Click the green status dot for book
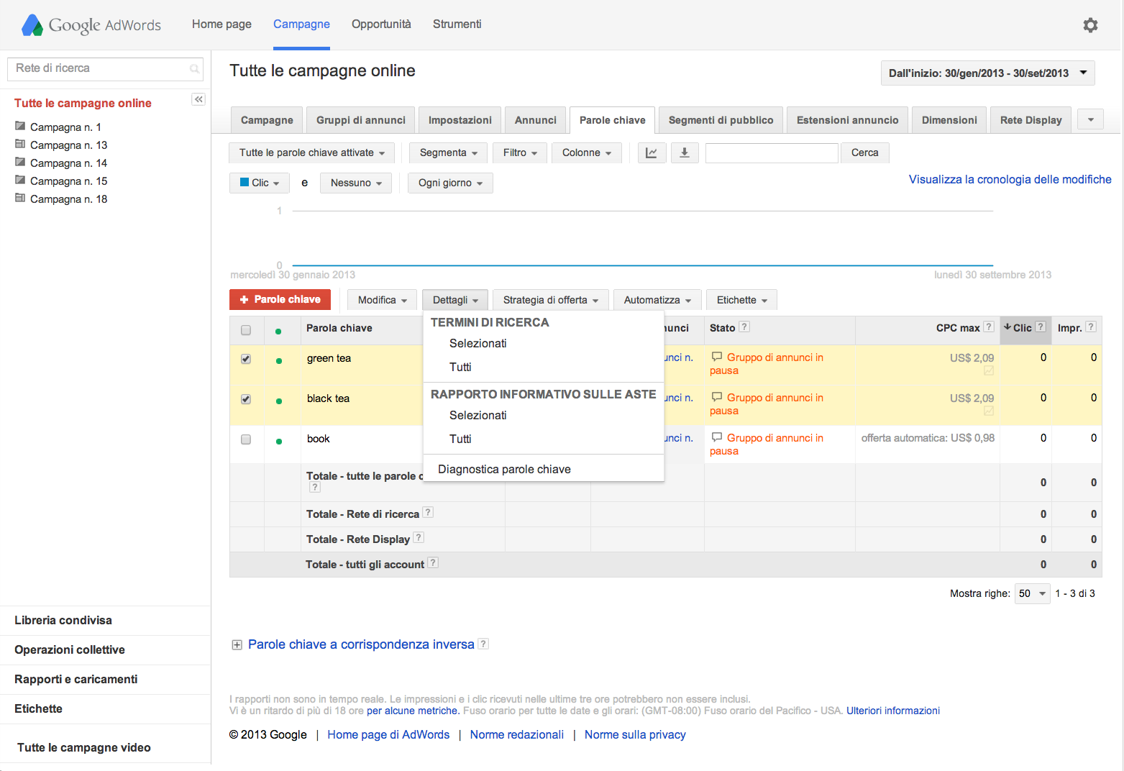This screenshot has width=1124, height=771. tap(279, 442)
